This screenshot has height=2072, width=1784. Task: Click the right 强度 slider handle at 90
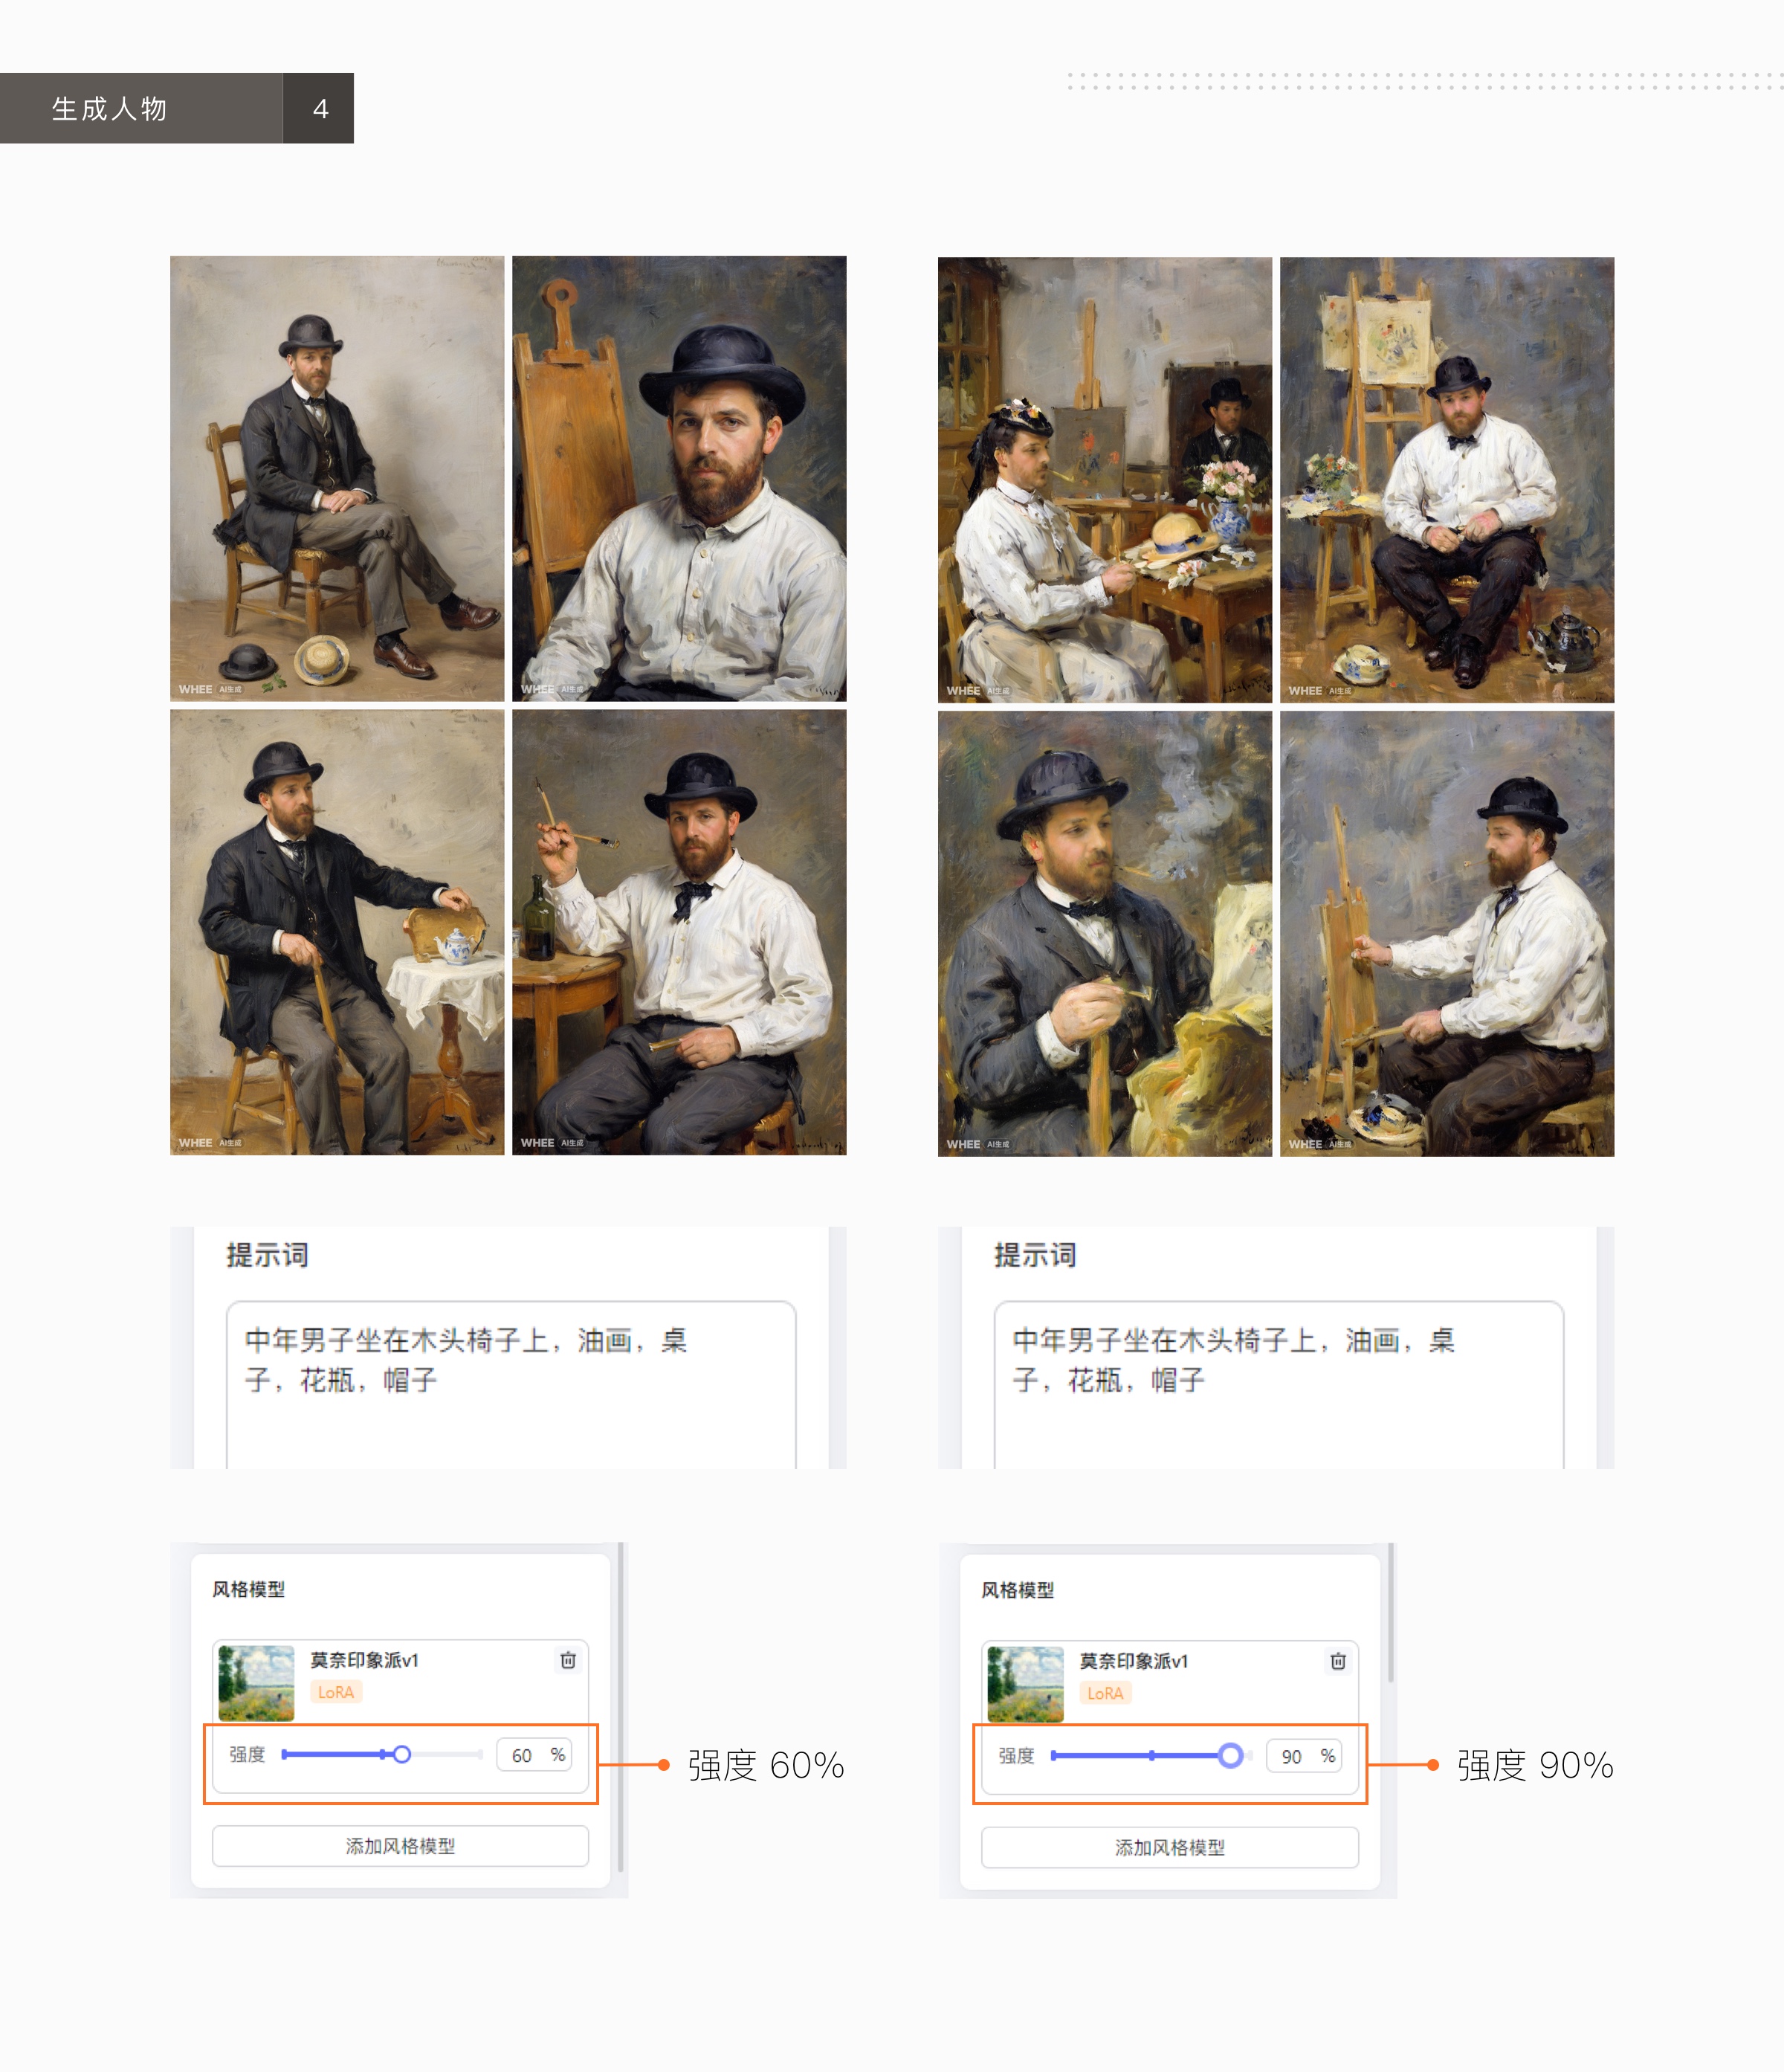coord(1230,1755)
